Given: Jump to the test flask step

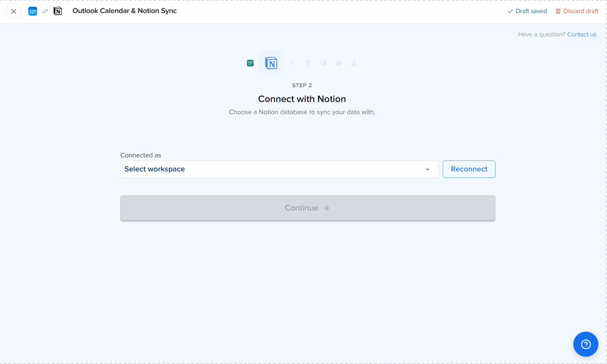Looking at the screenshot, I should point(354,63).
